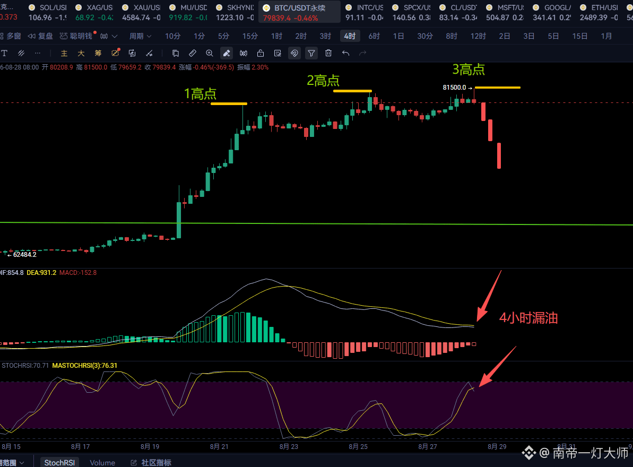
Task: Select the StochRSI indicator tab
Action: [59, 462]
